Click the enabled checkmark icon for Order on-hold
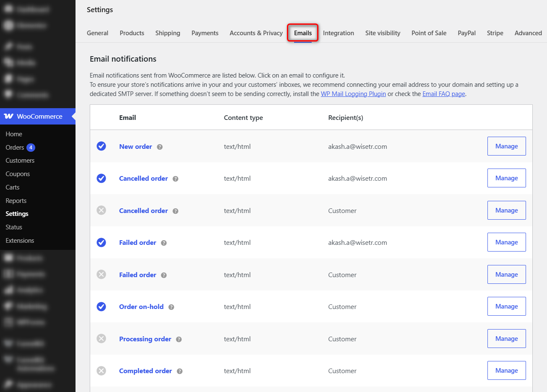 click(x=101, y=306)
